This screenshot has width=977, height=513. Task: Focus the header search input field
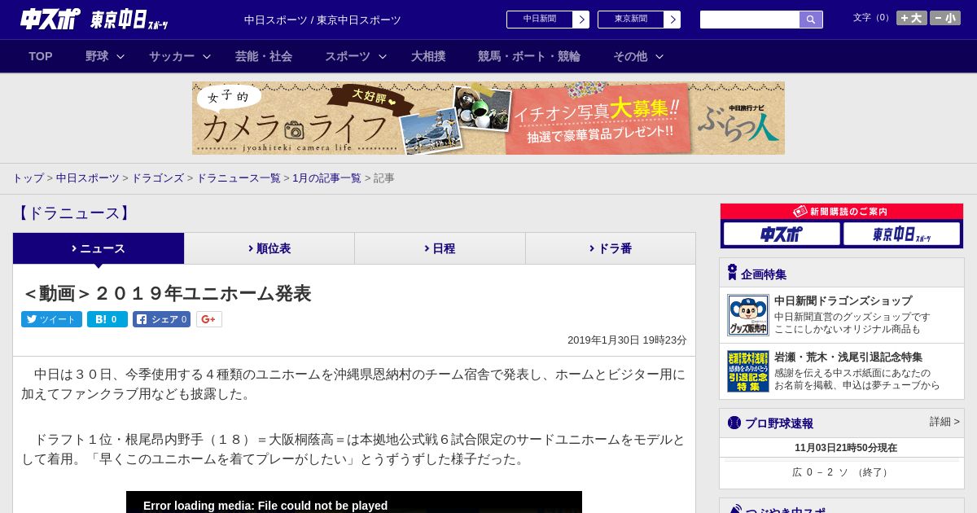(x=750, y=20)
